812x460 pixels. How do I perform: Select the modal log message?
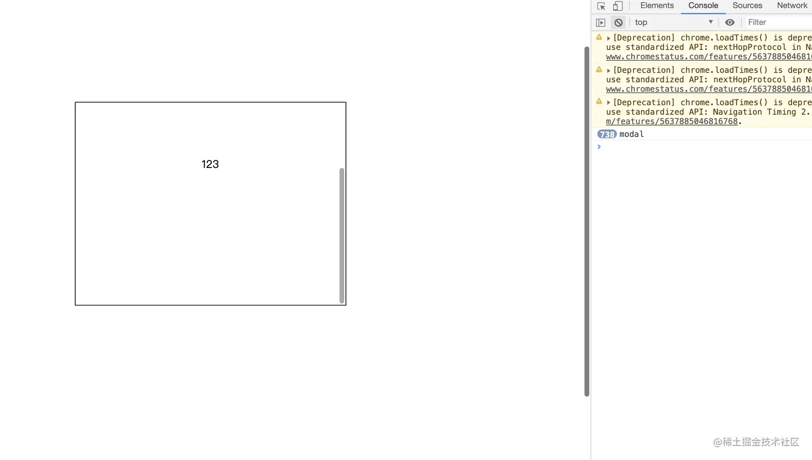(x=632, y=134)
